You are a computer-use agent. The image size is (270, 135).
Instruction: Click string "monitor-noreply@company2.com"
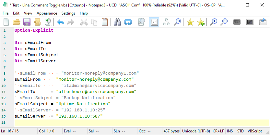point(95,79)
